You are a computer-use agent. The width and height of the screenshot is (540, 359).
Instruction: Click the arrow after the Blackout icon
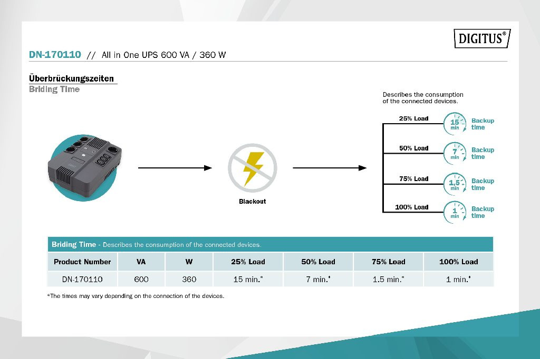[329, 168]
